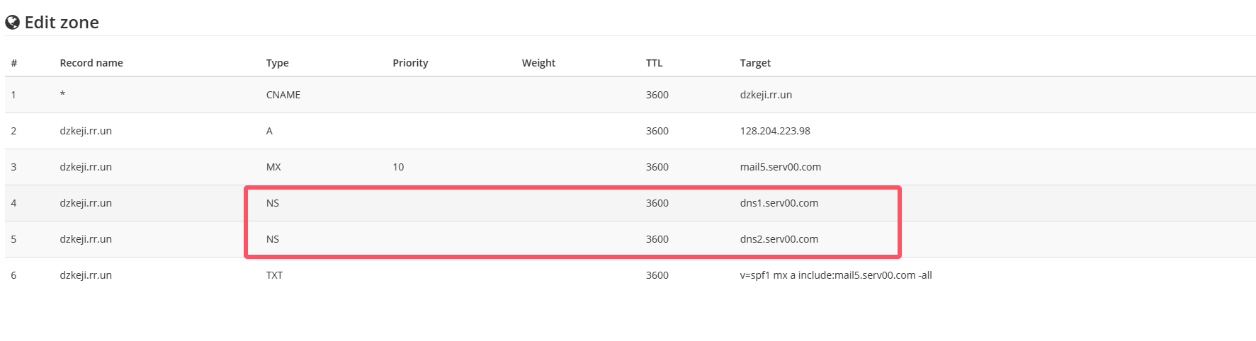Image resolution: width=1256 pixels, height=341 pixels.
Task: Click the Weight column header
Action: click(538, 63)
